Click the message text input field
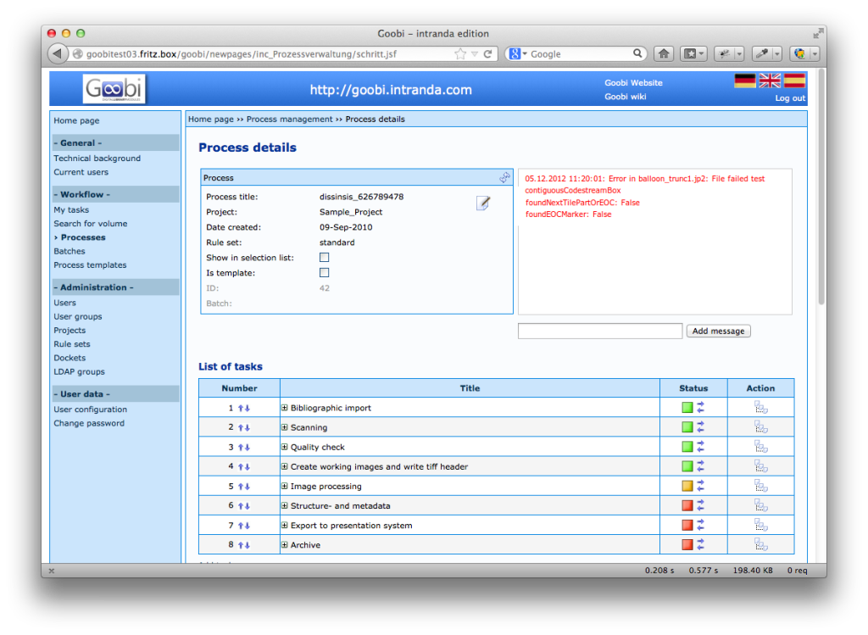Image resolution: width=868 pixels, height=635 pixels. (600, 331)
